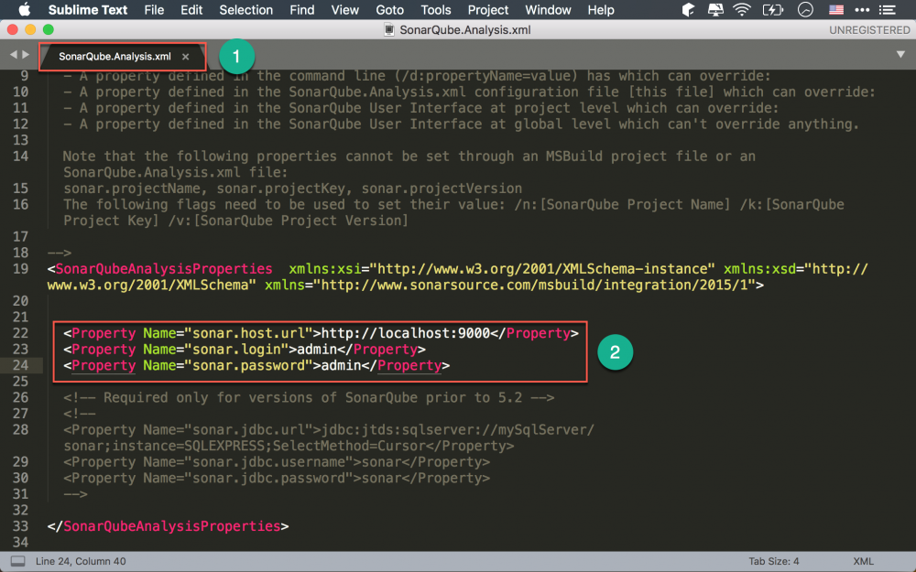
Task: Click the sonar.password property name
Action: [x=249, y=365]
